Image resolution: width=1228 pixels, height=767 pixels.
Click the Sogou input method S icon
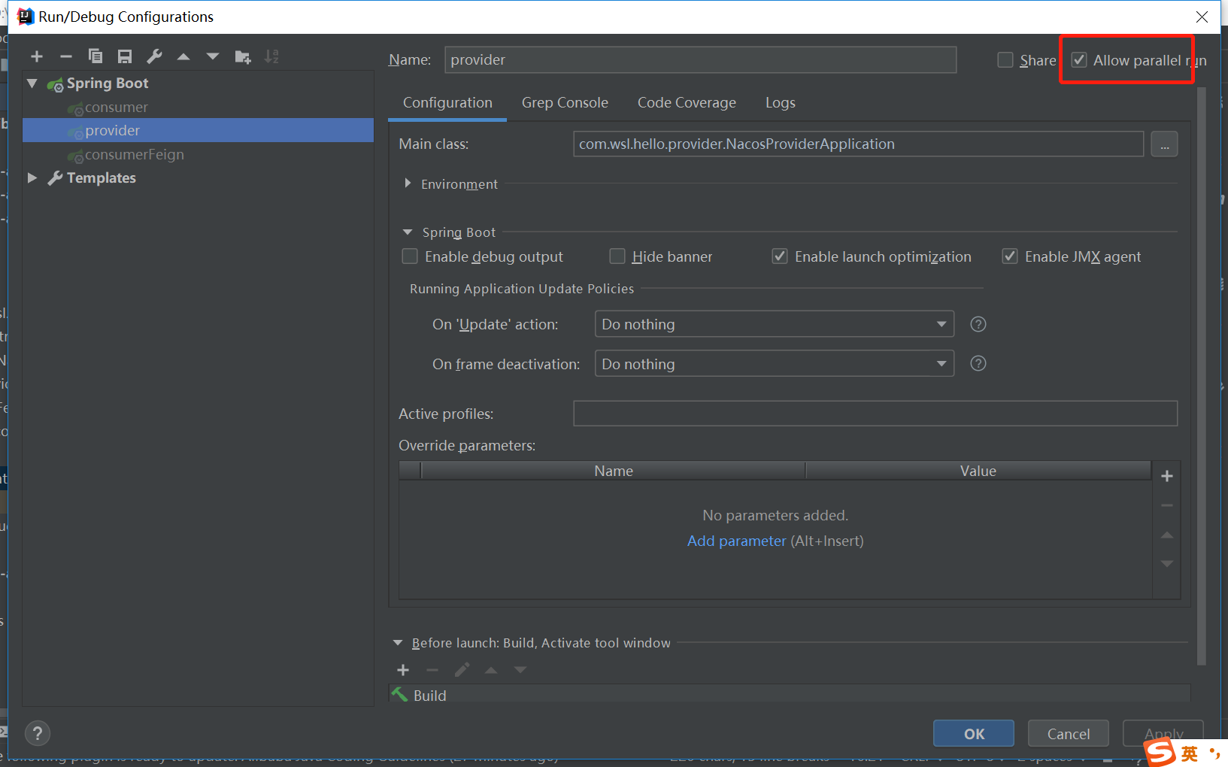1160,752
